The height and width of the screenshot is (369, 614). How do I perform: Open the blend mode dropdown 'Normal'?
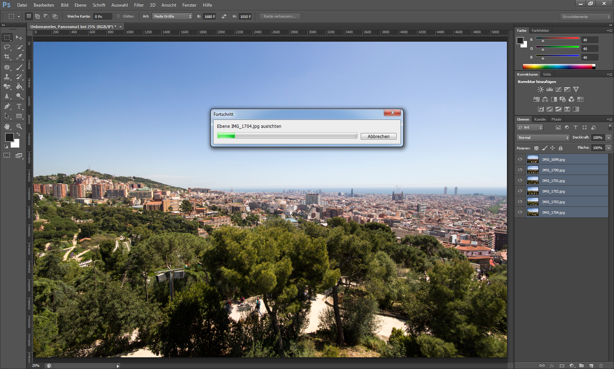click(x=543, y=138)
